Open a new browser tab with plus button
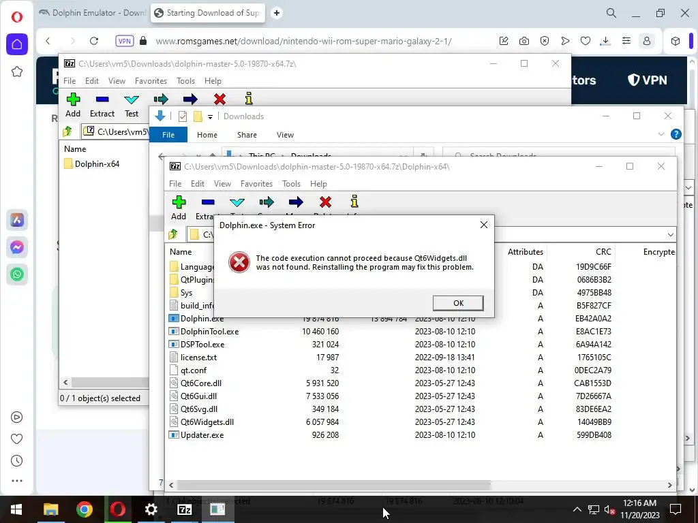 click(277, 13)
